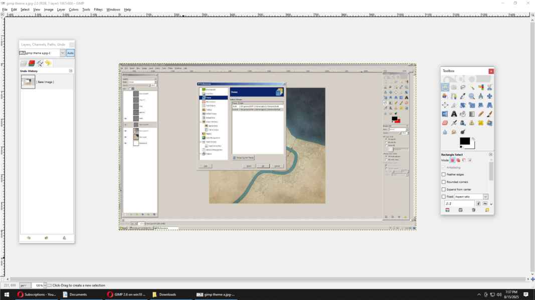Enable the Fixed aspect ratio checkbox

[444, 196]
